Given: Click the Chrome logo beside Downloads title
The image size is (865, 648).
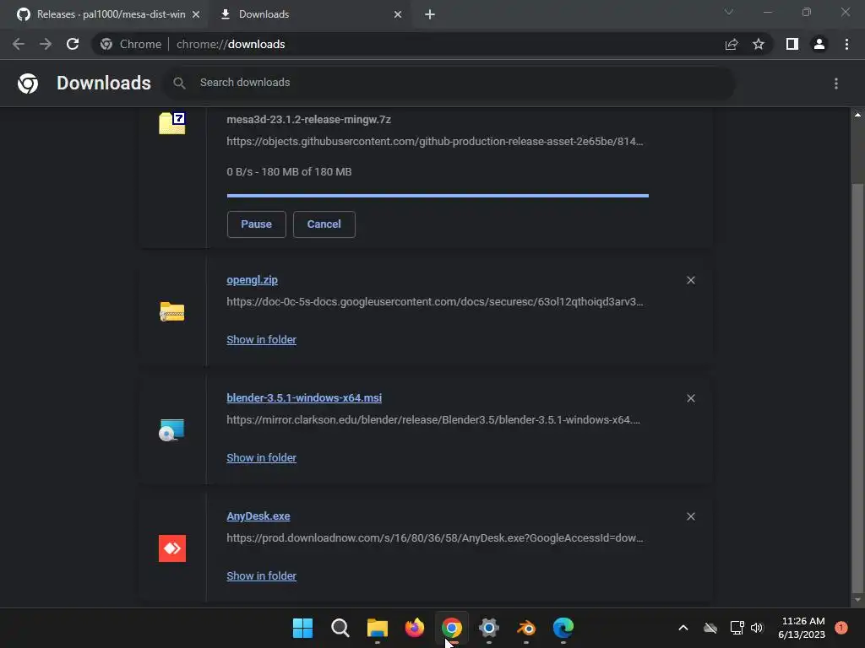Looking at the screenshot, I should point(28,84).
